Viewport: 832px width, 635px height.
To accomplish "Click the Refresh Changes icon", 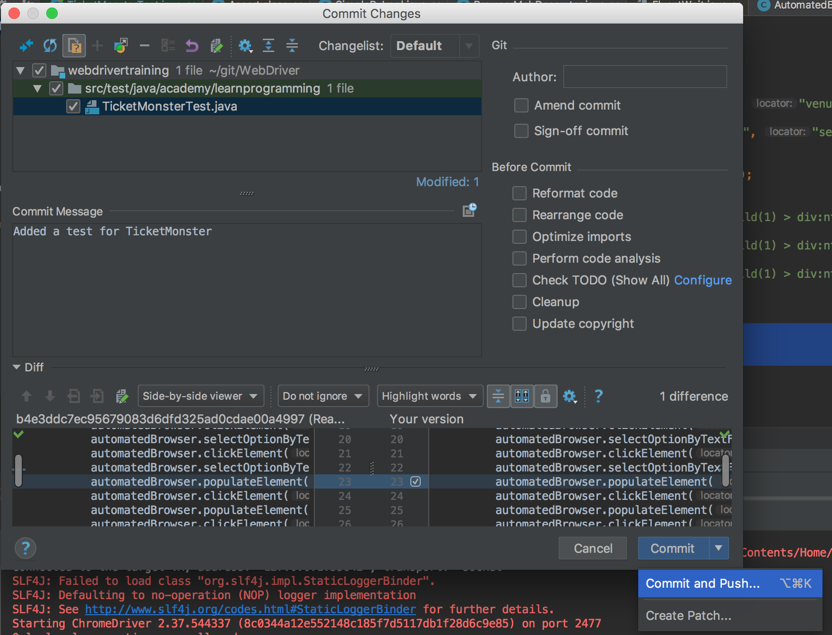I will pos(50,46).
